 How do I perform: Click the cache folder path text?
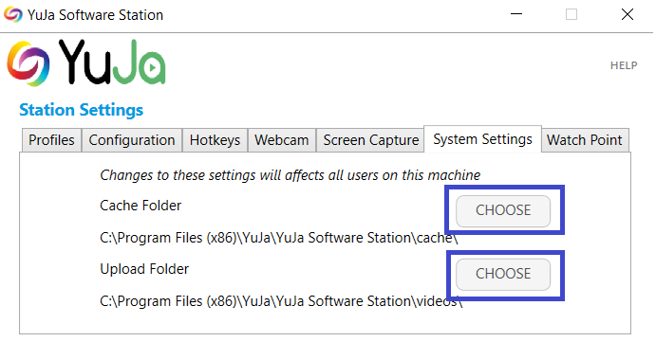click(x=278, y=238)
